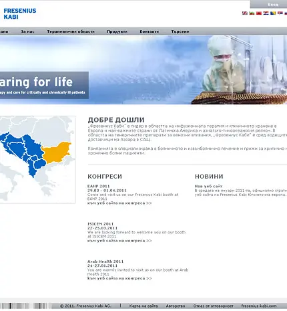The image size is (287, 311).
Task: Pick the Croatian flag language icon
Action: [266, 13]
